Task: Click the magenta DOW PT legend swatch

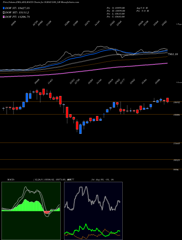Action: pyautogui.click(x=4, y=17)
